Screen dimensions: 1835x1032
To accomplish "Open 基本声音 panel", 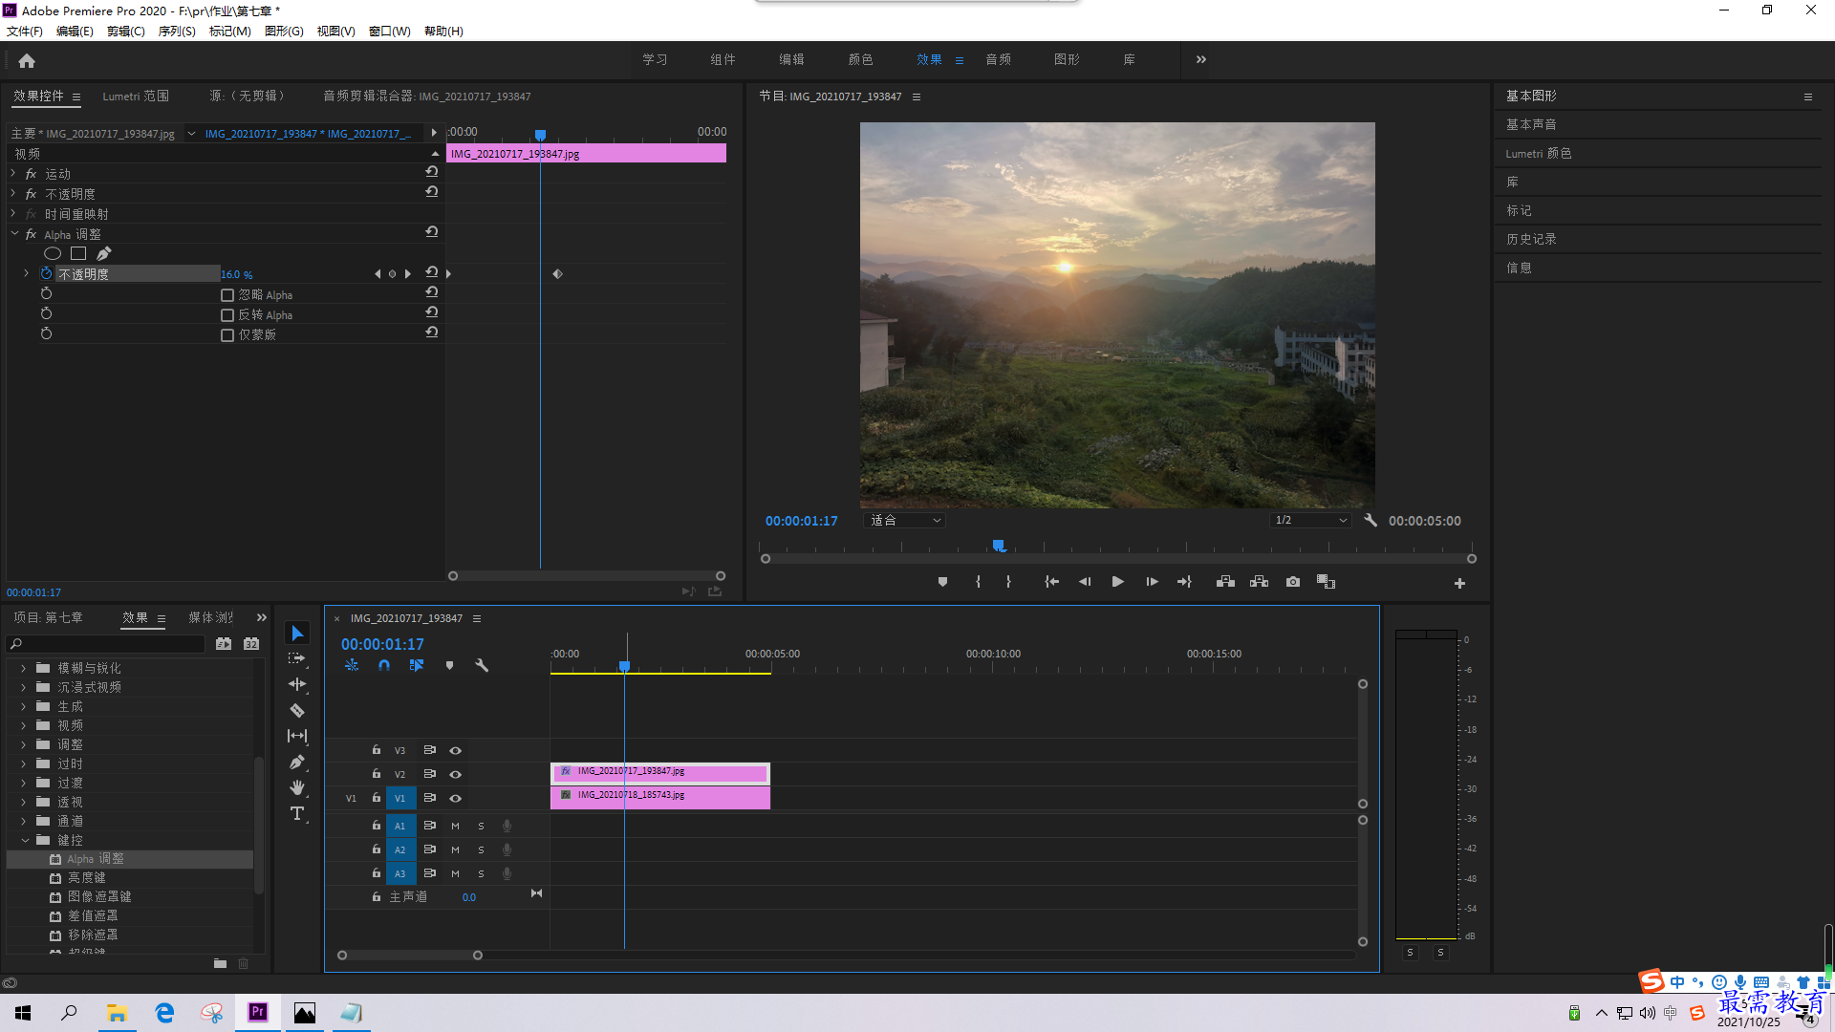I will click(x=1531, y=124).
